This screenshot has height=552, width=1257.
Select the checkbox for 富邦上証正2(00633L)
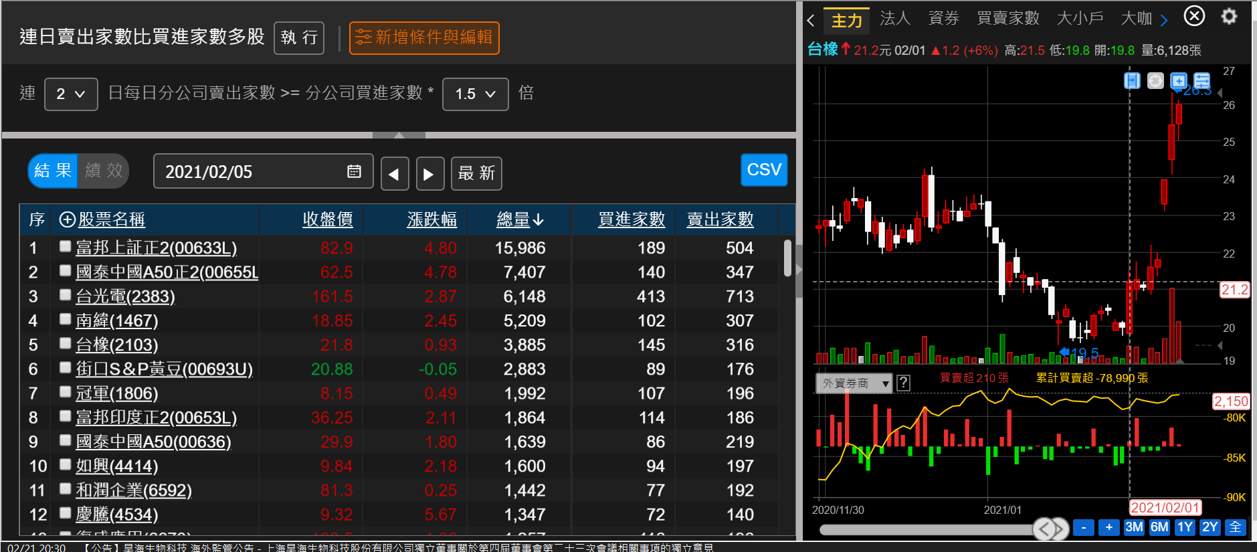click(65, 246)
